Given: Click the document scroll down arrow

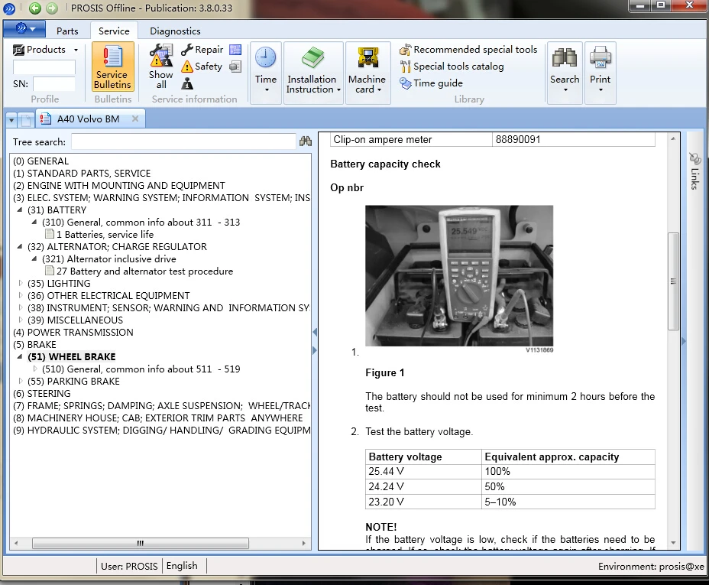Looking at the screenshot, I should 673,542.
